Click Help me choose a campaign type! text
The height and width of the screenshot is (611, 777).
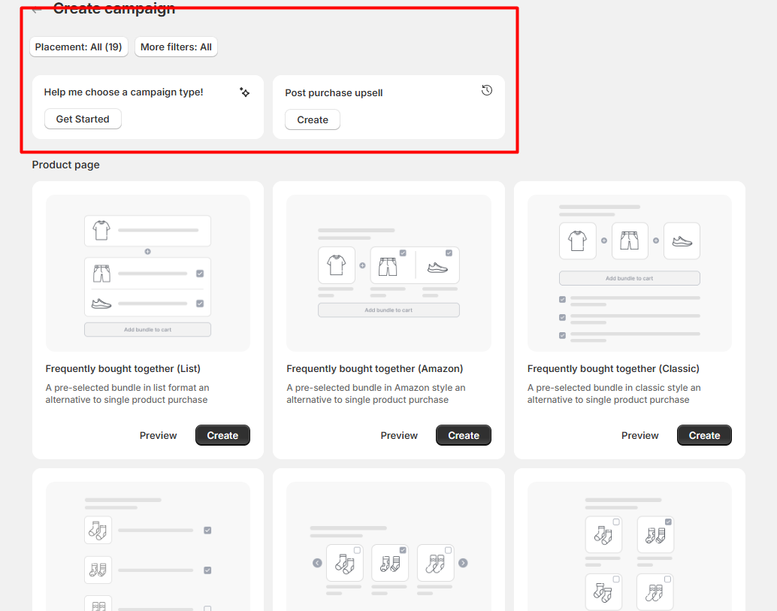click(123, 92)
